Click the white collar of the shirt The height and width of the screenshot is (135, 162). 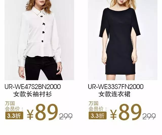39,11
